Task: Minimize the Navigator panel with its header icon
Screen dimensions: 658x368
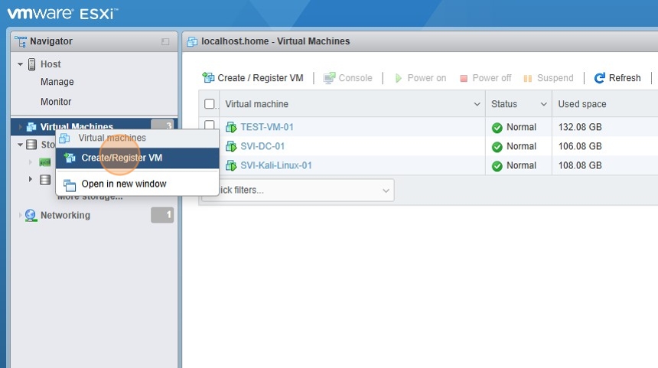Action: click(x=165, y=41)
